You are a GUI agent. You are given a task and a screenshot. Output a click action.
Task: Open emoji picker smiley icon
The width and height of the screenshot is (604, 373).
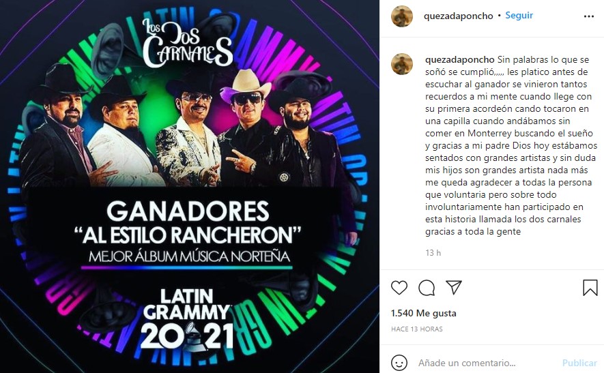(x=399, y=363)
